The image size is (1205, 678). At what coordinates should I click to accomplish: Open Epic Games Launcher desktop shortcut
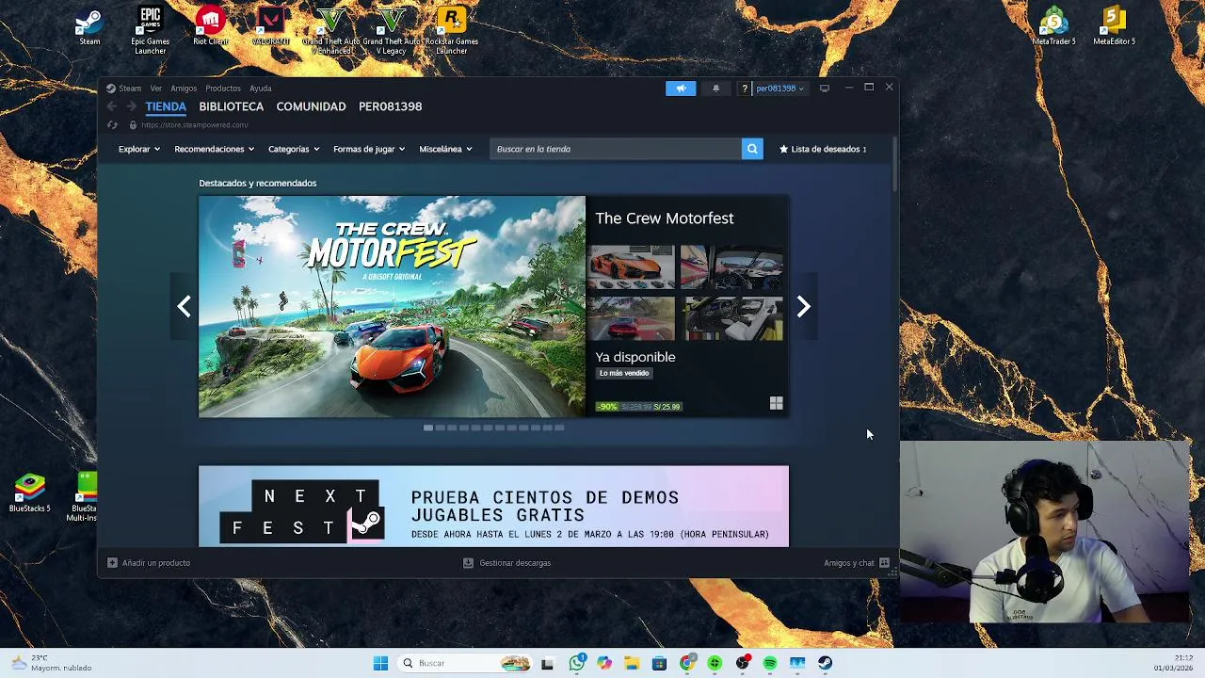tap(150, 30)
